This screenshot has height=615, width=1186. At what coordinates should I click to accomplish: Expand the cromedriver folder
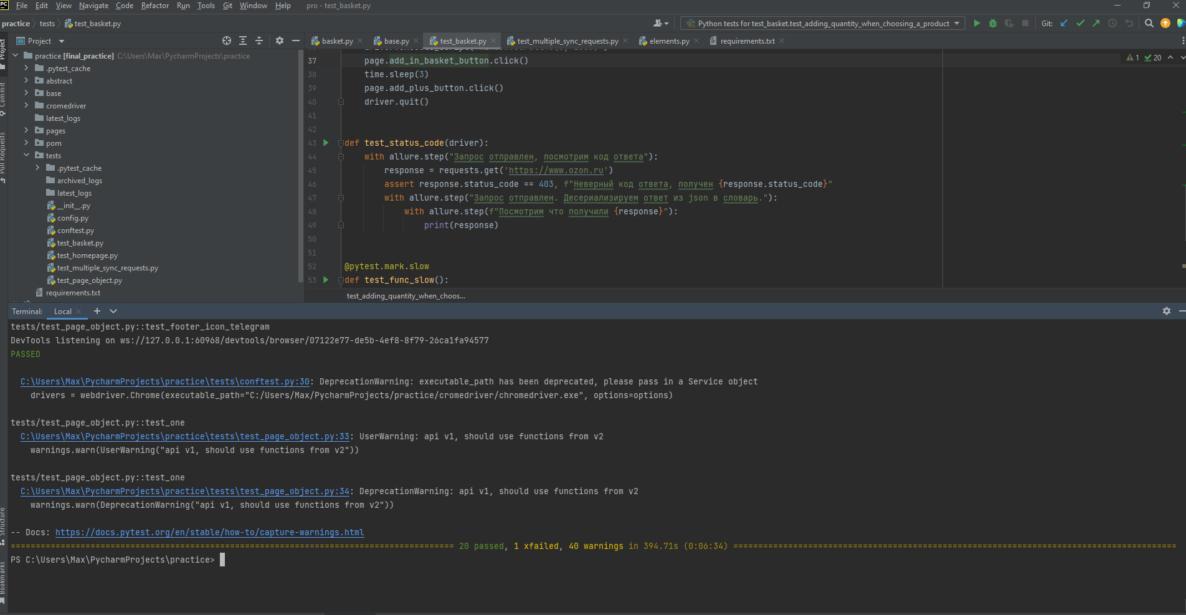pos(26,105)
